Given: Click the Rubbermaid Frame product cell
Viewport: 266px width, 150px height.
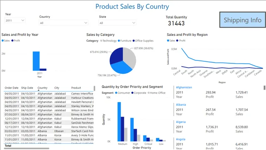Looking at the screenshot, I should click(x=82, y=118).
